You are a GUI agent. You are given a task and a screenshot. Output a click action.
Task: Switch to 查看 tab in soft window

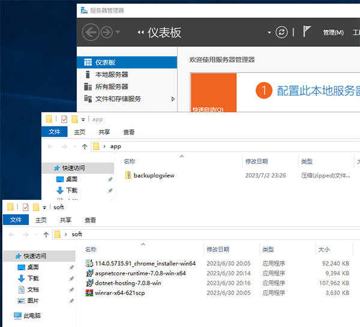(x=90, y=220)
